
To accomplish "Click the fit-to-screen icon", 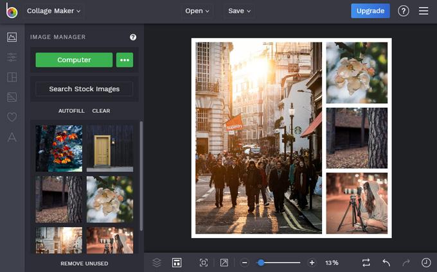I will (x=204, y=262).
